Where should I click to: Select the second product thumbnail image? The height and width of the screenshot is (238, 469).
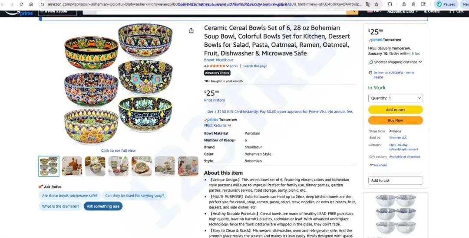[72, 166]
